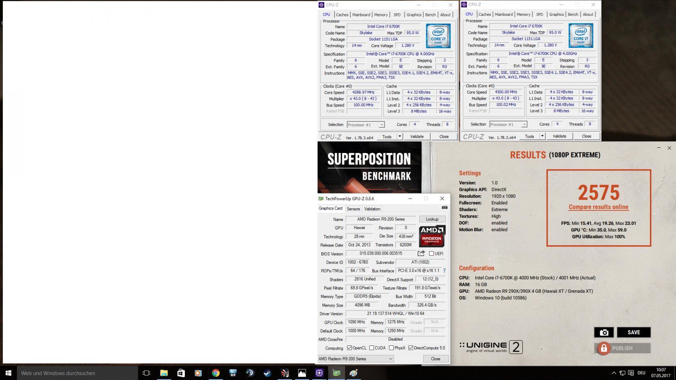676x380 pixels.
Task: Open the Processor #1 selection dropdown in left CPU-Z
Action: [366, 125]
